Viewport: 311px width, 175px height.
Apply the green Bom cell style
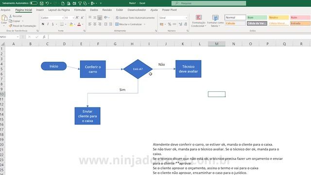coord(257,17)
